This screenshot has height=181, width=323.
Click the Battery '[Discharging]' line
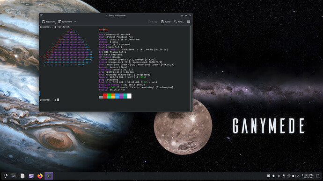coord(136,87)
